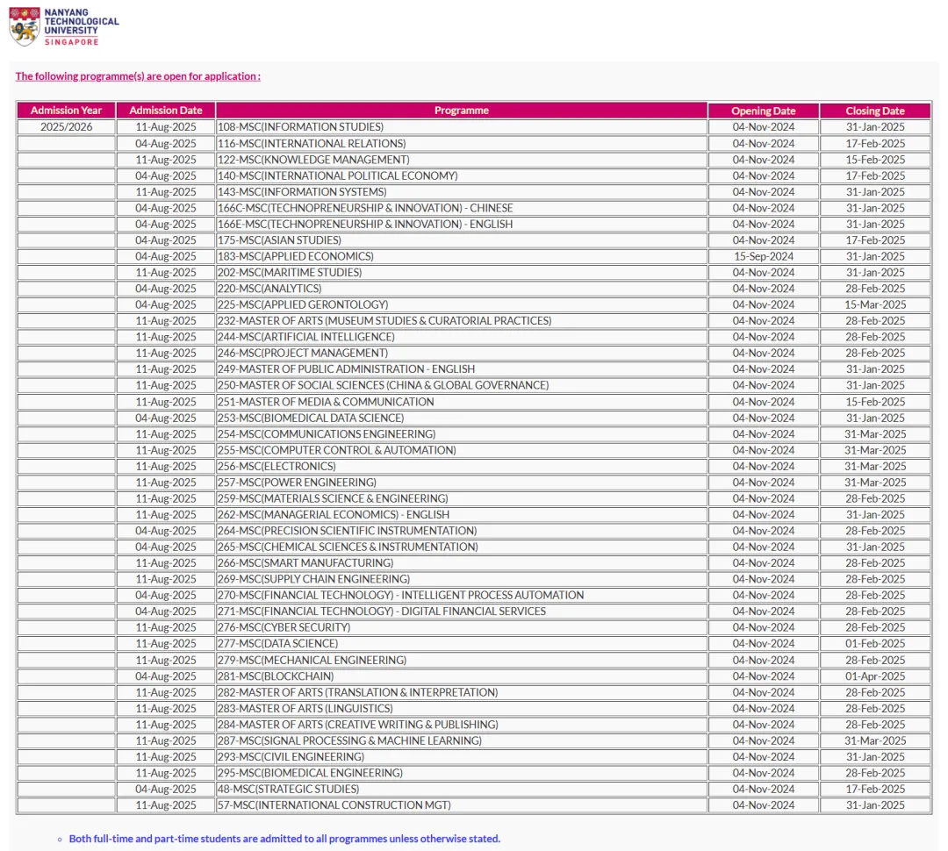Screen dimensions: 948x851
Task: Click 2025/2026 admission year cell
Action: click(66, 127)
